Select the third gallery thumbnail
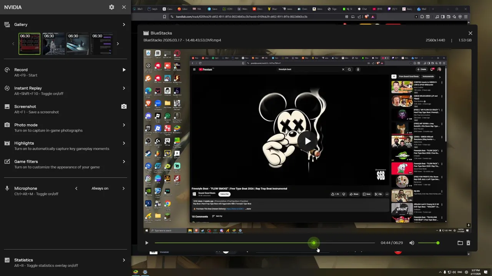The image size is (492, 276). pyautogui.click(x=78, y=43)
